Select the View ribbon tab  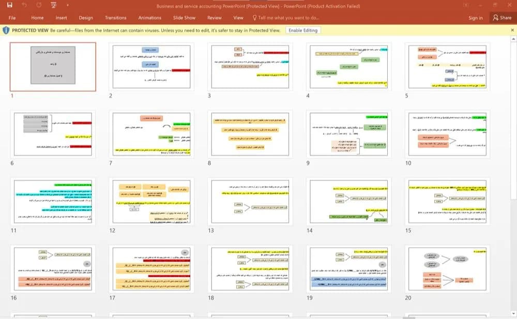click(x=238, y=18)
